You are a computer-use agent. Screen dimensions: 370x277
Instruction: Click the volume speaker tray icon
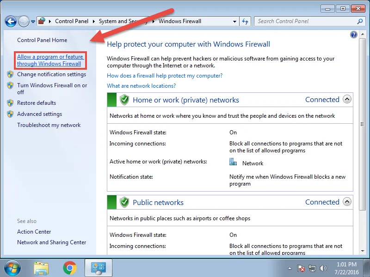(323, 268)
